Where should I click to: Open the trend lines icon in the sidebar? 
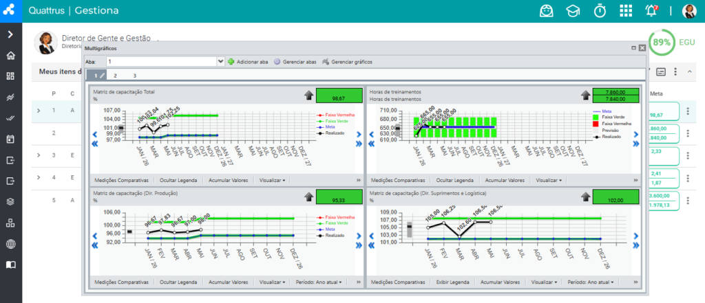11,97
